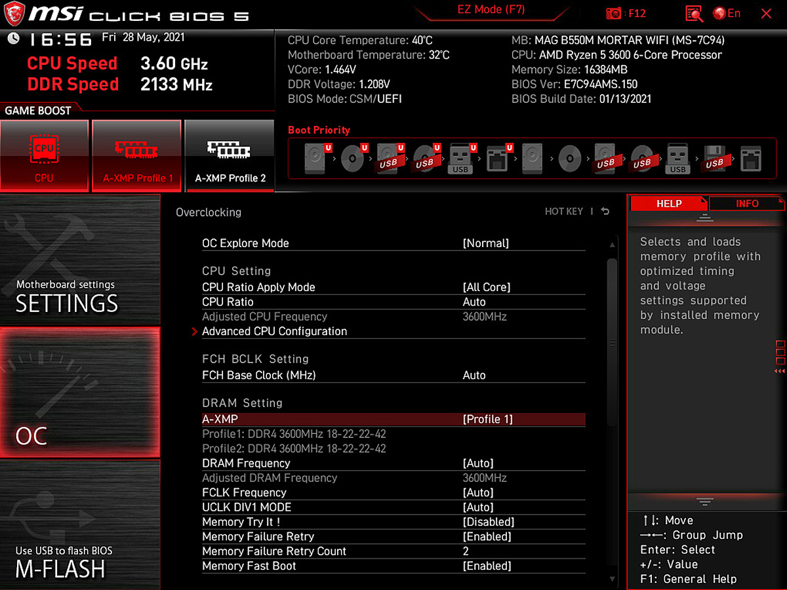The height and width of the screenshot is (590, 787).
Task: Click the GAME BOOST label
Action: click(x=38, y=110)
